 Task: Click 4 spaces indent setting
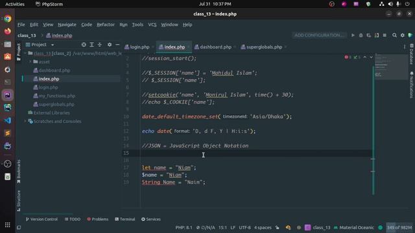263,227
